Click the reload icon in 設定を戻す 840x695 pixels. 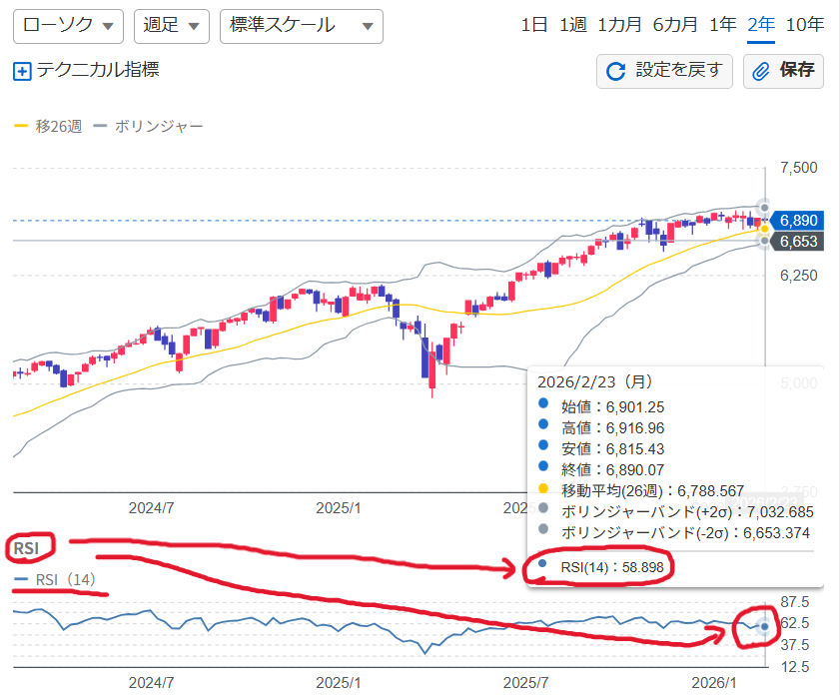[x=616, y=71]
